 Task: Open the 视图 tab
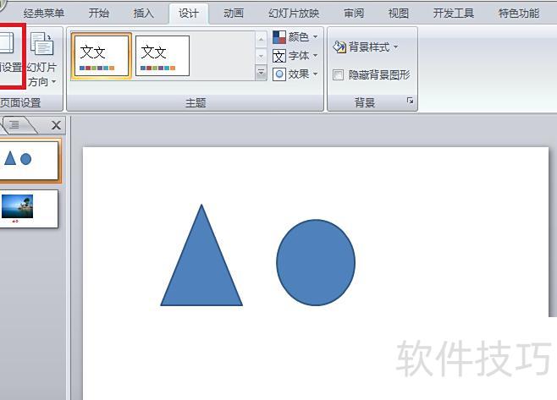click(x=399, y=14)
